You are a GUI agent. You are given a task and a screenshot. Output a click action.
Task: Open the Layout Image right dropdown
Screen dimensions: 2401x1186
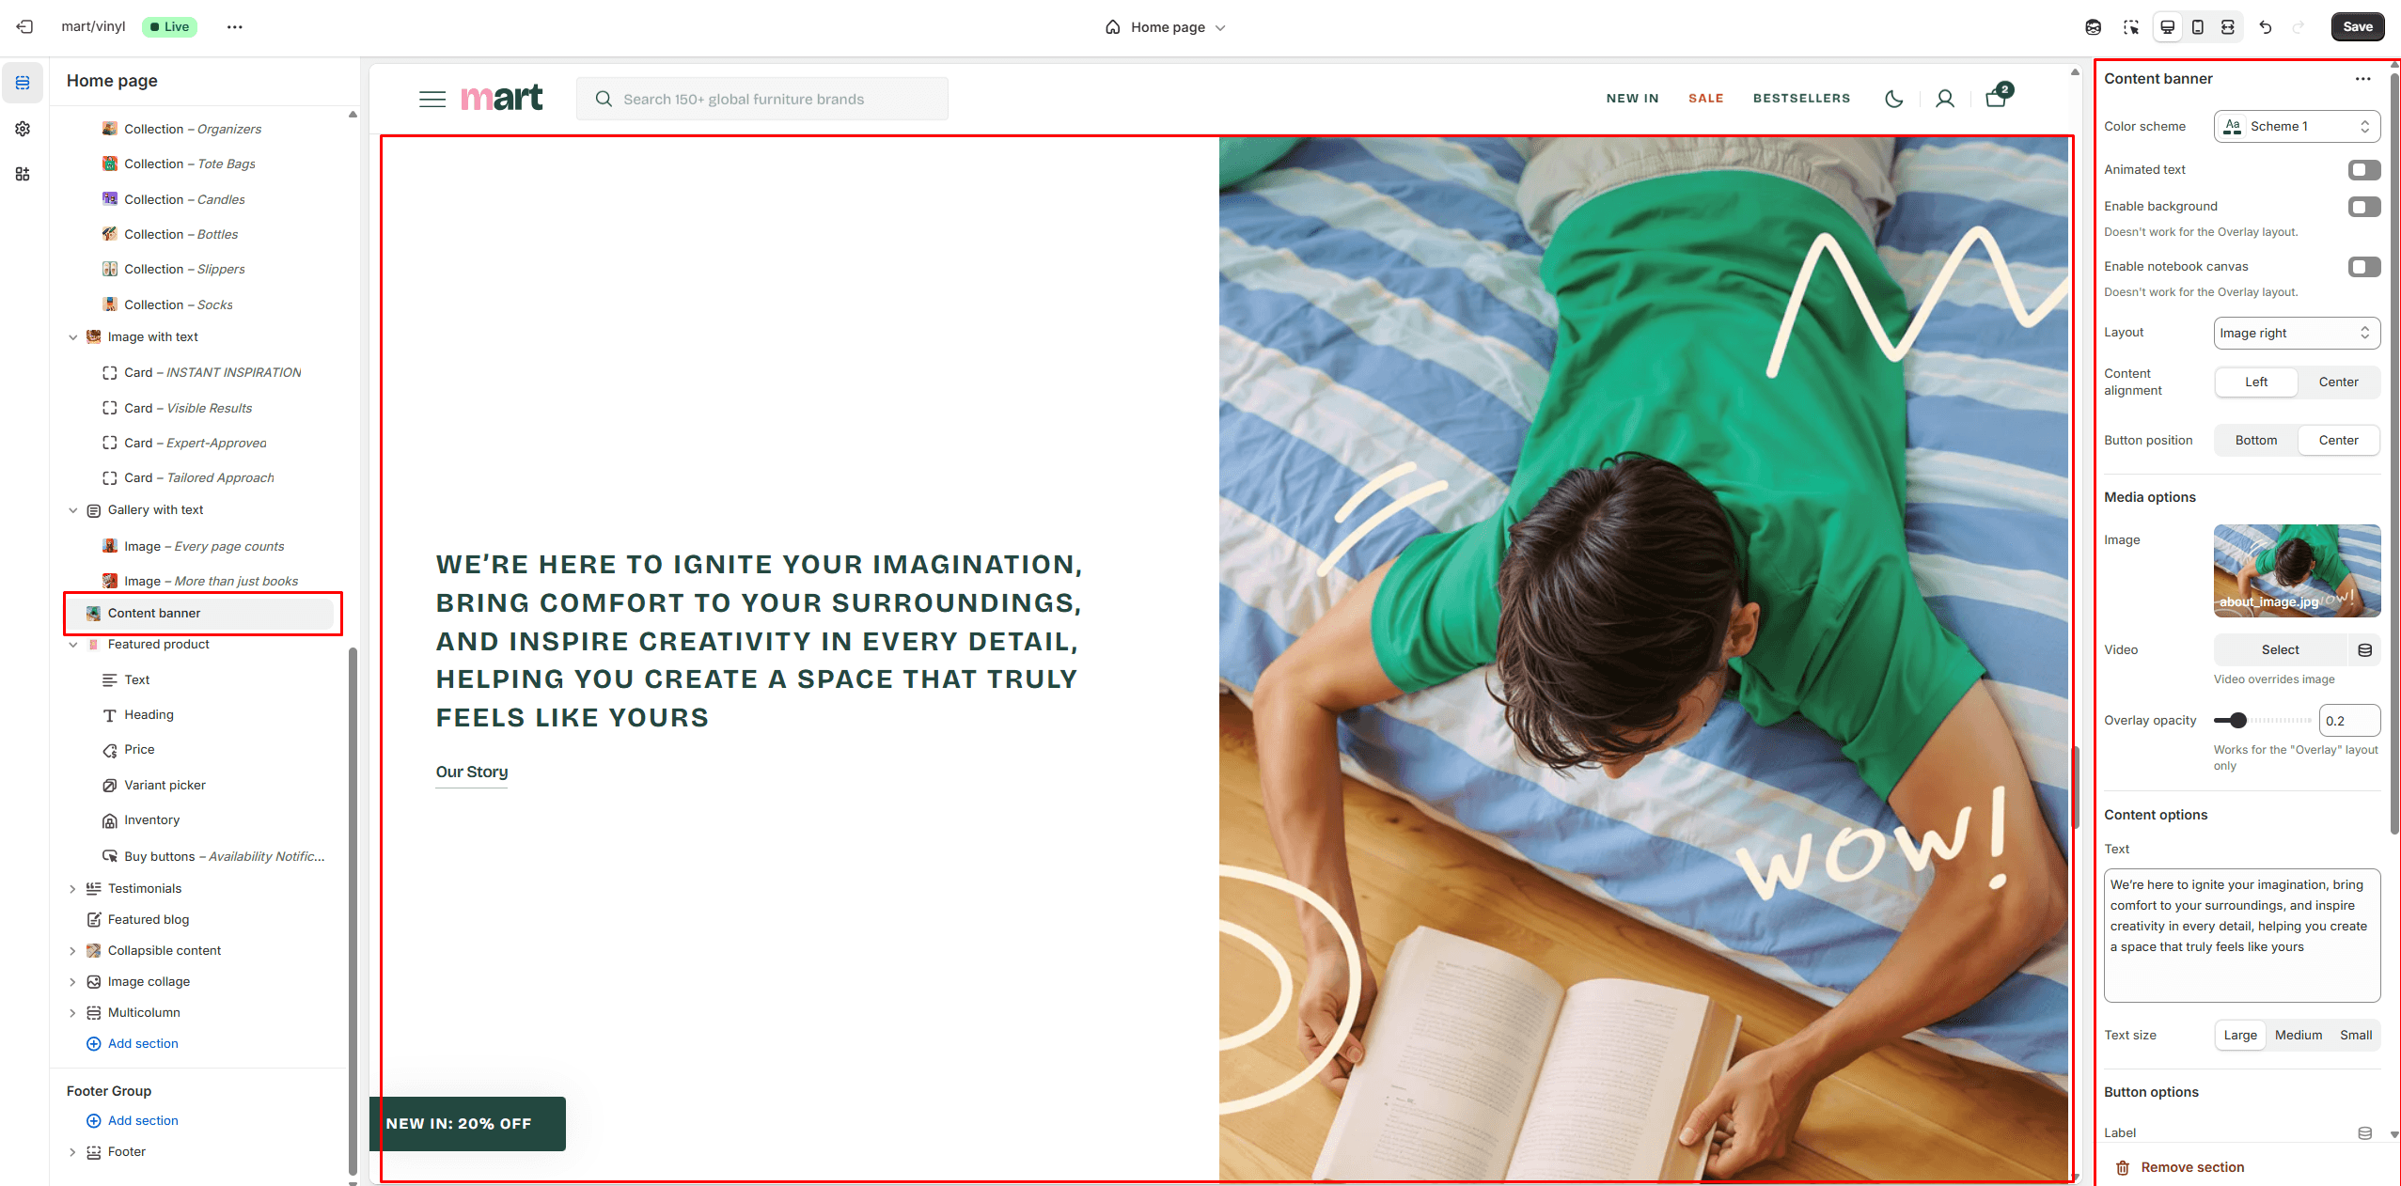point(2297,334)
